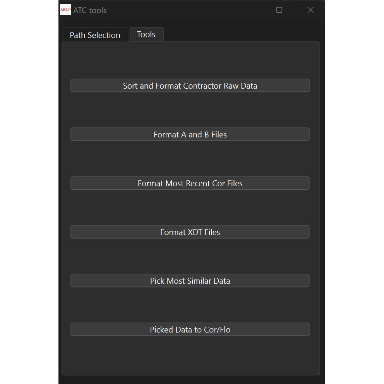
Task: Launch Pick Most Similar Data
Action: [x=190, y=281]
